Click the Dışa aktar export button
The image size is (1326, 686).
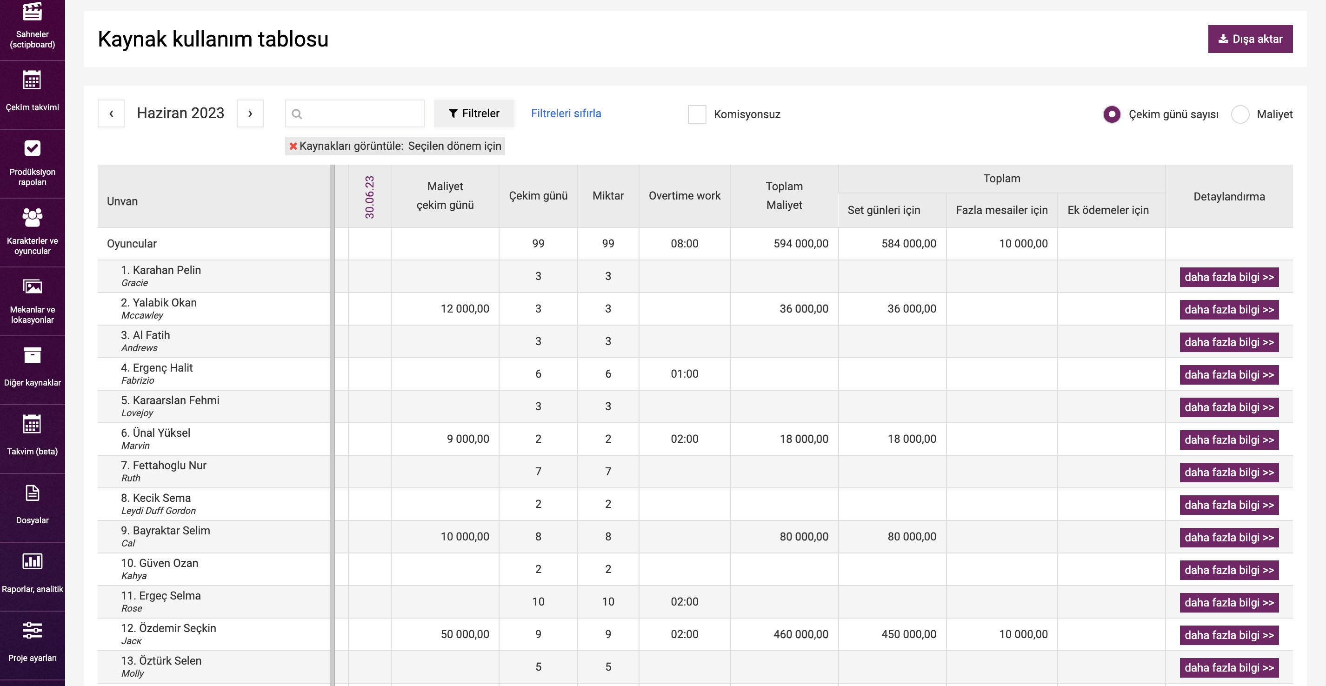pos(1250,39)
